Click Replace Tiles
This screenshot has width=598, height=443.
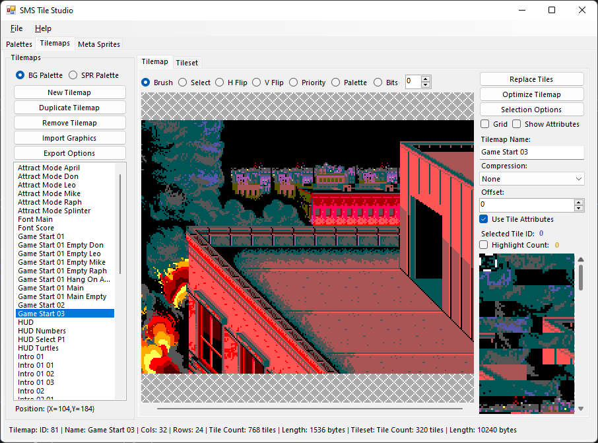pyautogui.click(x=531, y=79)
